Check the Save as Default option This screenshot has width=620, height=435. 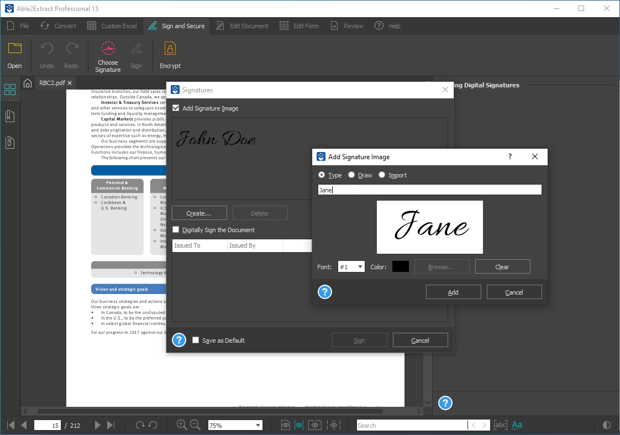coord(196,340)
